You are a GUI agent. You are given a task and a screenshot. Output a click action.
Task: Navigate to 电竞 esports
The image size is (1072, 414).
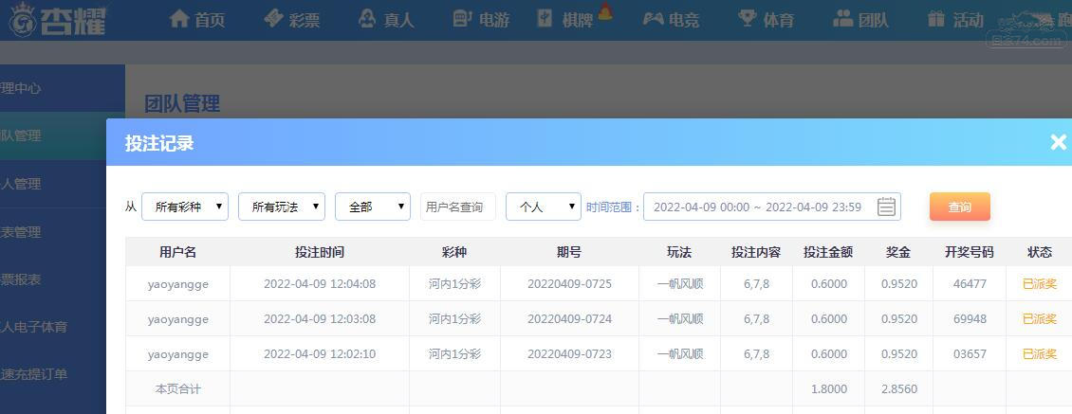pos(671,19)
